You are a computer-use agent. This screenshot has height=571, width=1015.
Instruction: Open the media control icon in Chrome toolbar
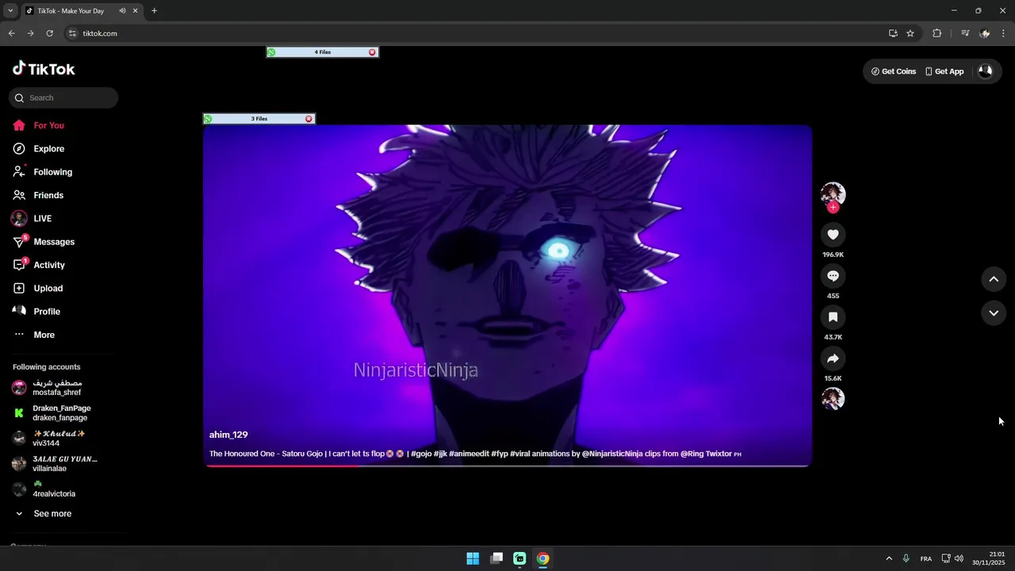click(x=965, y=33)
